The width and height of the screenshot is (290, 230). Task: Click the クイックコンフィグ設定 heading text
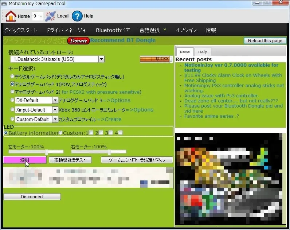[35, 41]
